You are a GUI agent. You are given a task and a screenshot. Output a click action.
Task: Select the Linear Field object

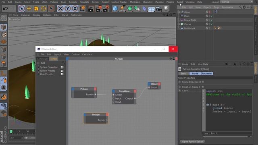click(190, 20)
